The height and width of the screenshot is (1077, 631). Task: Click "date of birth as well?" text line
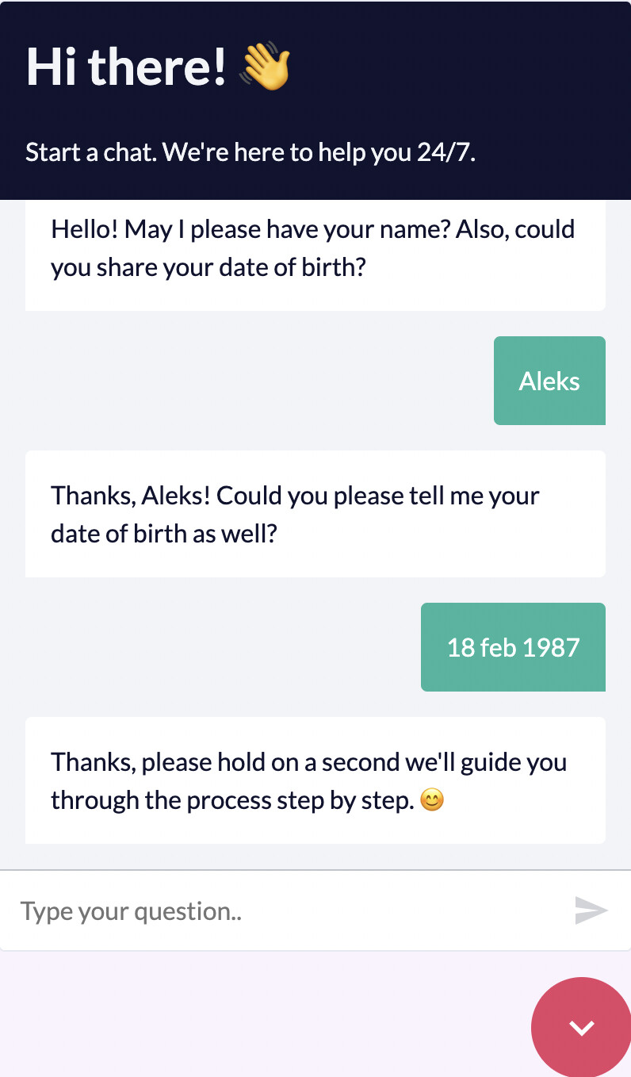pyautogui.click(x=163, y=534)
